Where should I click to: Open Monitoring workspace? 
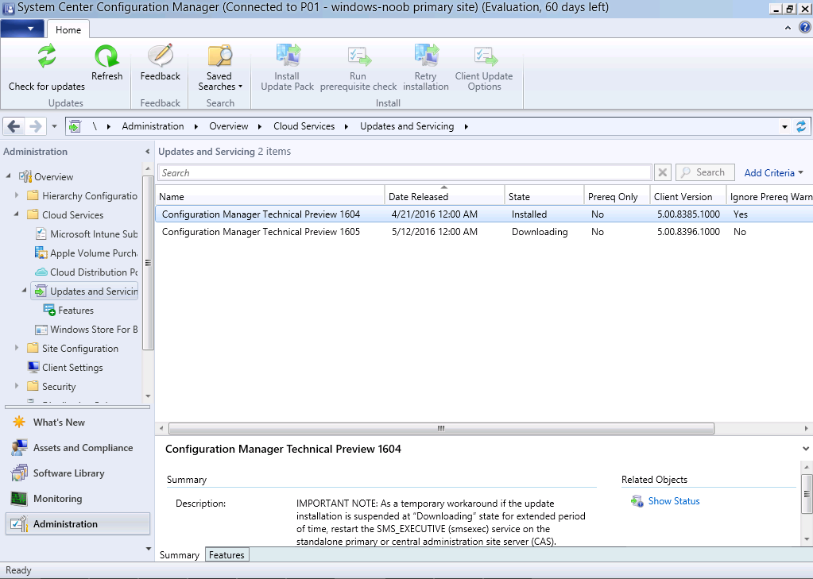coord(78,499)
